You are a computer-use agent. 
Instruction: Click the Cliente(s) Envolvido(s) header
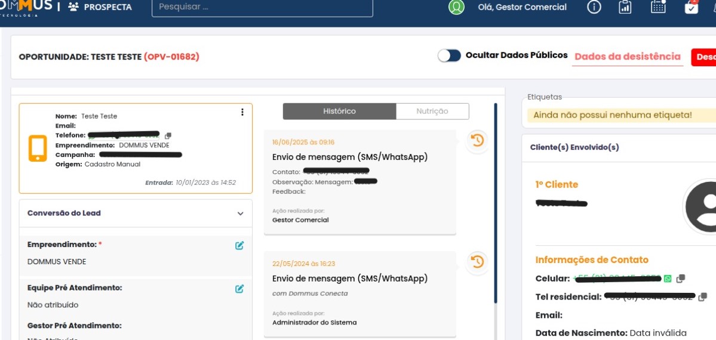(574, 147)
